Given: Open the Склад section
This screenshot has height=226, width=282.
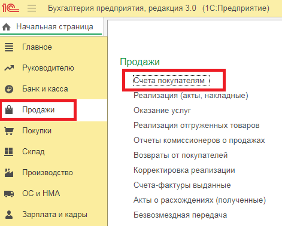Looking at the screenshot, I should (53, 152).
